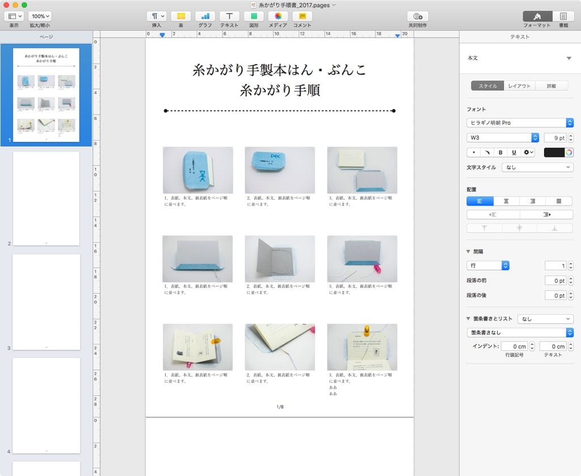Image resolution: width=581 pixels, height=476 pixels.
Task: Open the W3 font weight dropdown
Action: [503, 137]
